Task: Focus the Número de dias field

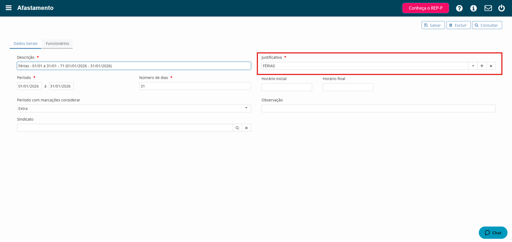Action: coord(195,86)
